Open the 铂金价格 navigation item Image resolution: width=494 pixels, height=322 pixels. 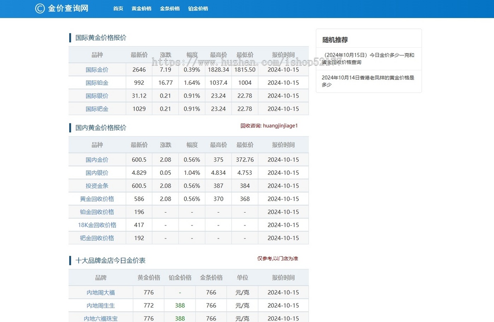coord(198,8)
